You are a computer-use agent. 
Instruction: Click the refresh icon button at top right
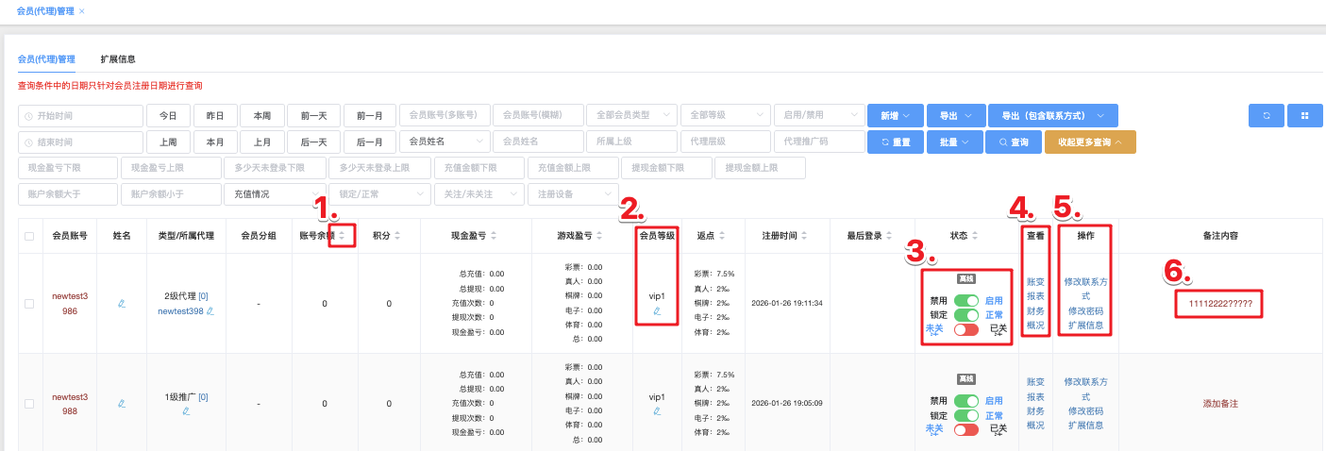click(1266, 115)
